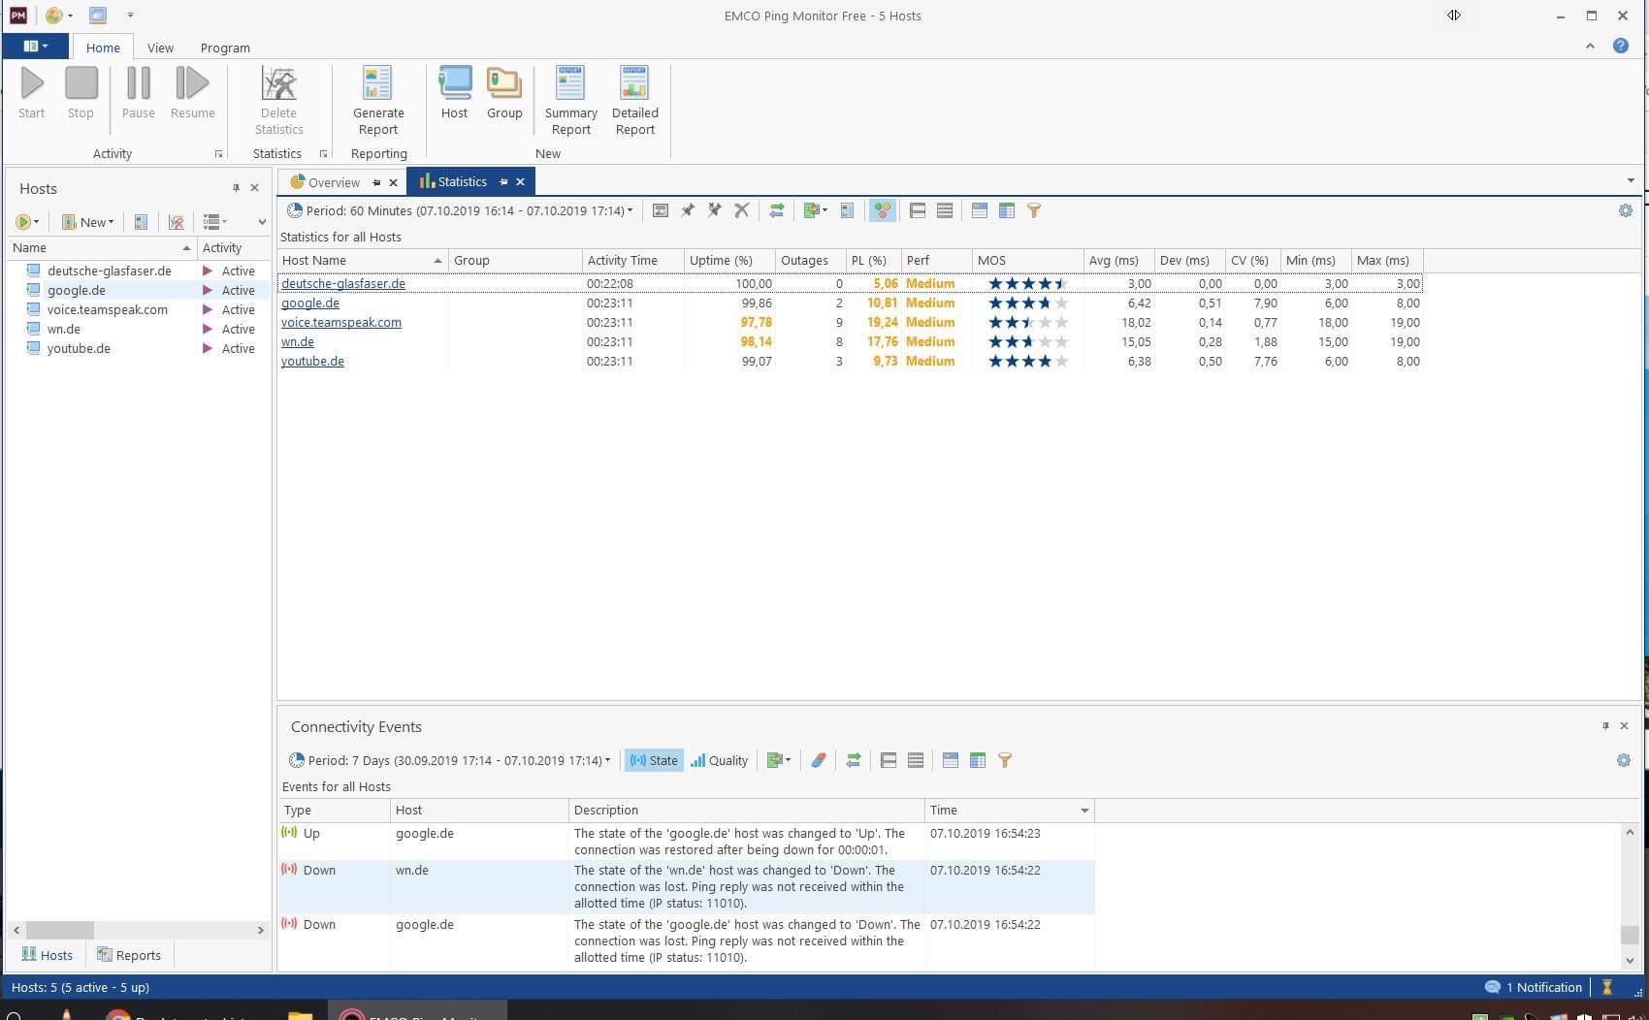Click the funnel filter icon in Statistics toolbar

[1034, 210]
